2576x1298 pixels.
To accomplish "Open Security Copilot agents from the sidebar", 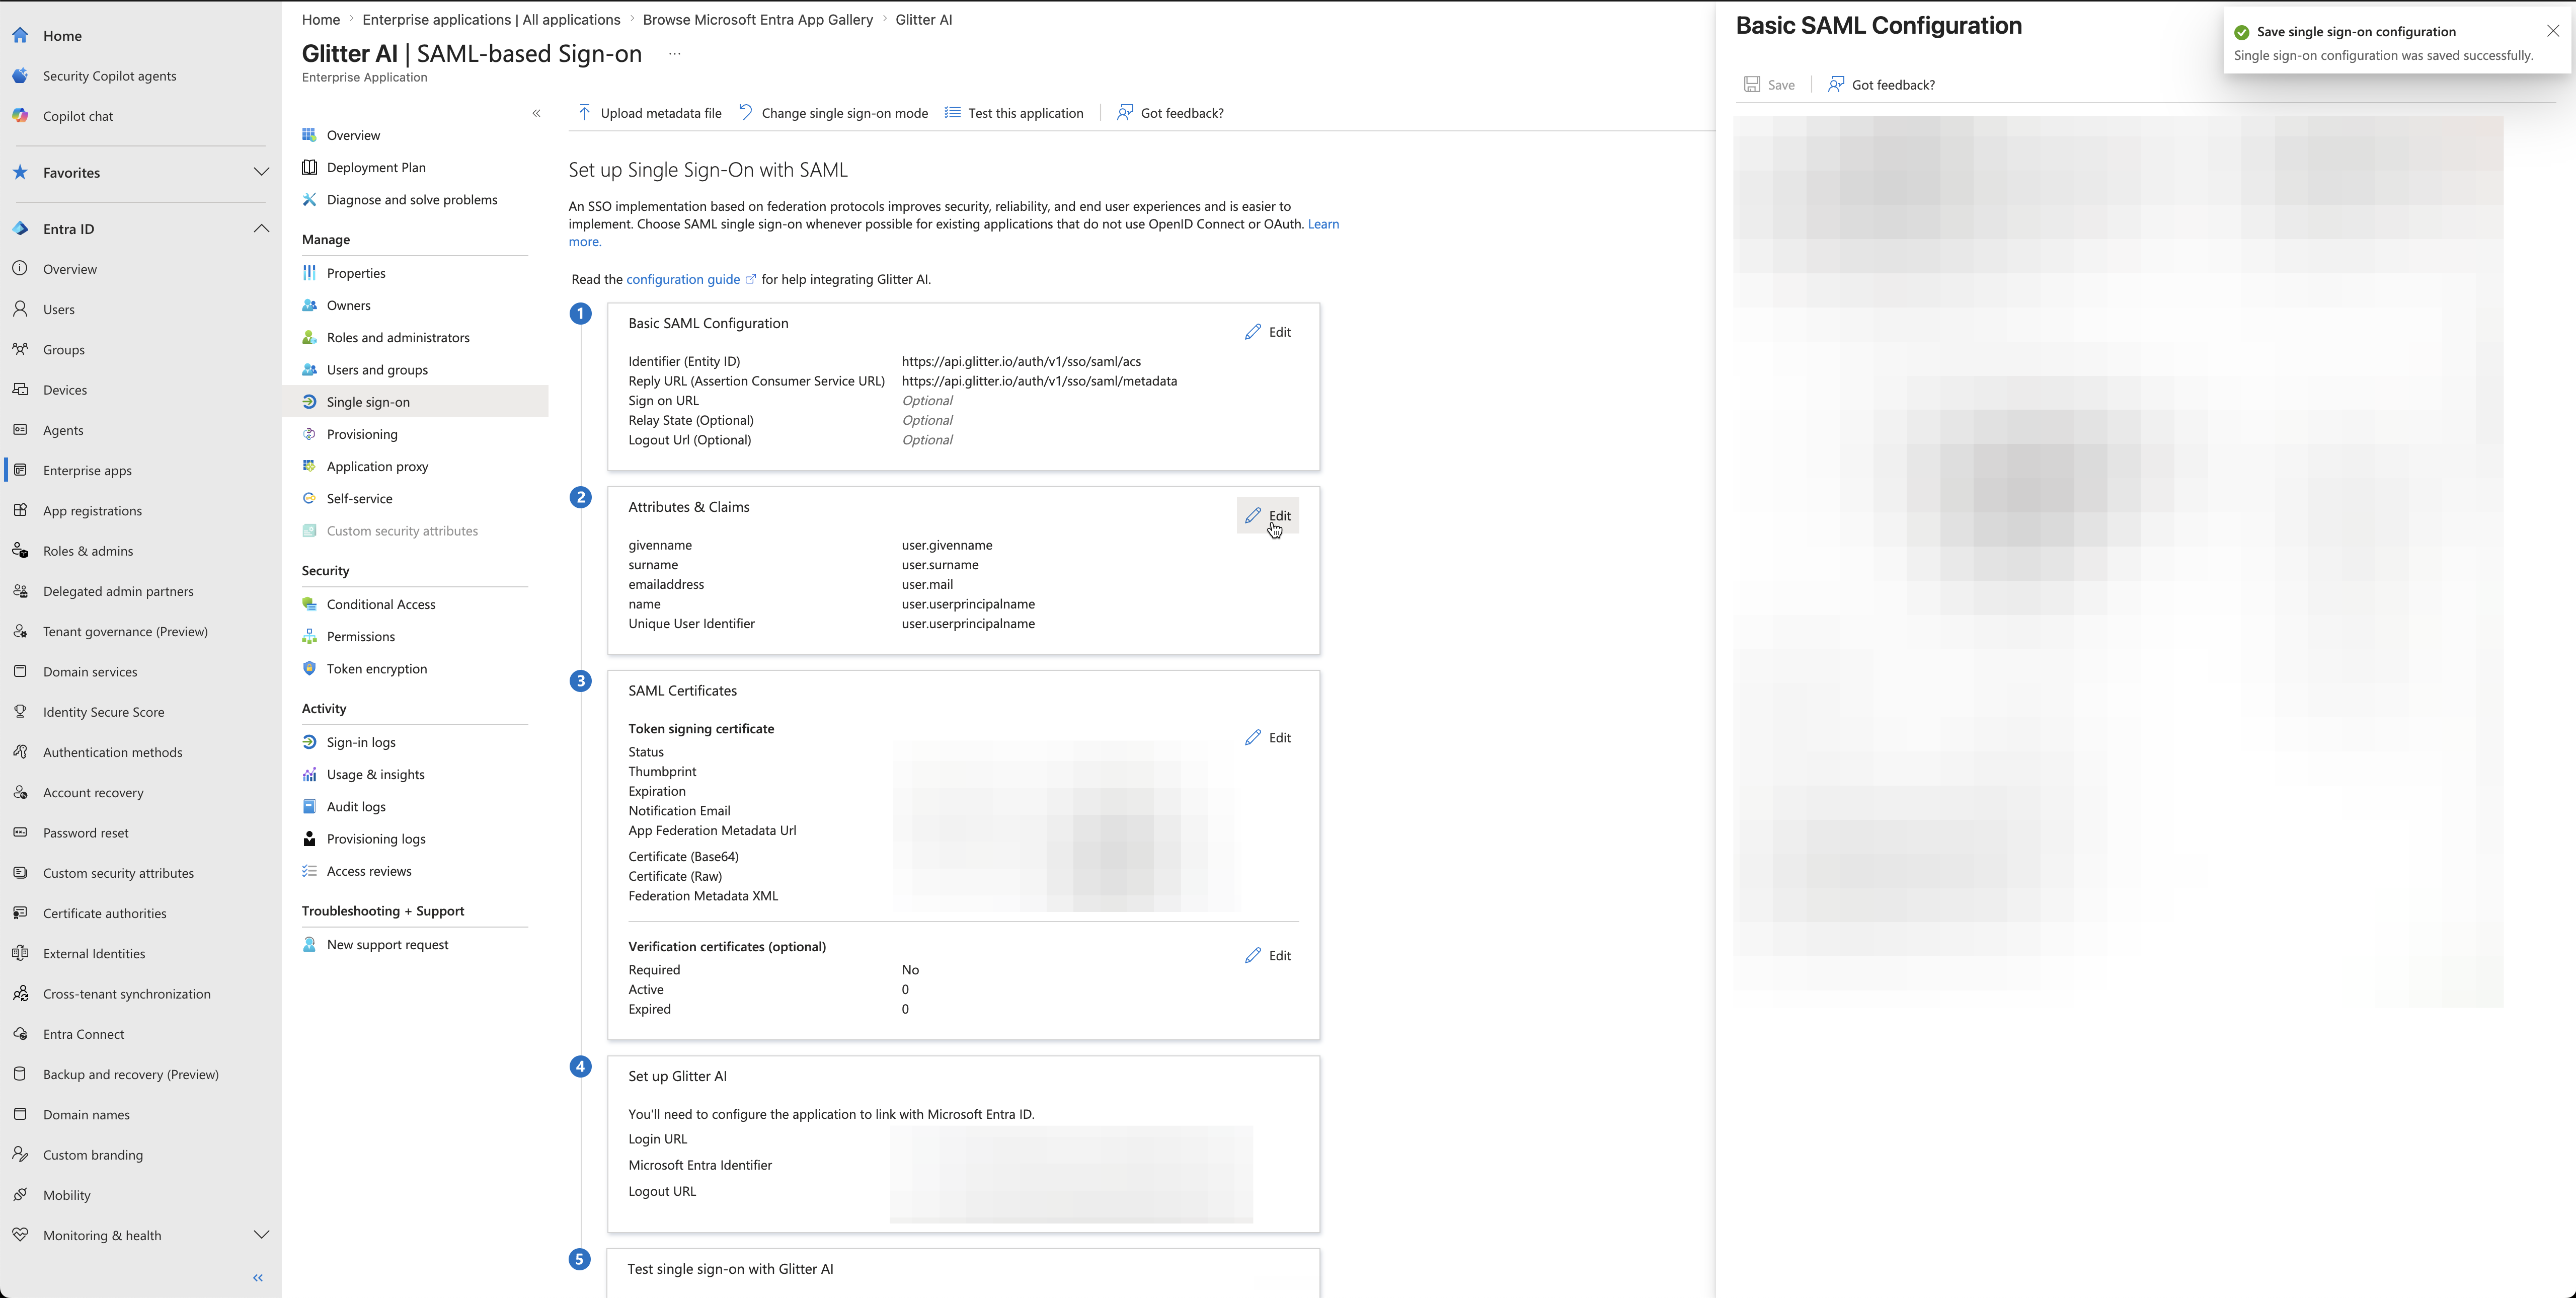I will 109,76.
